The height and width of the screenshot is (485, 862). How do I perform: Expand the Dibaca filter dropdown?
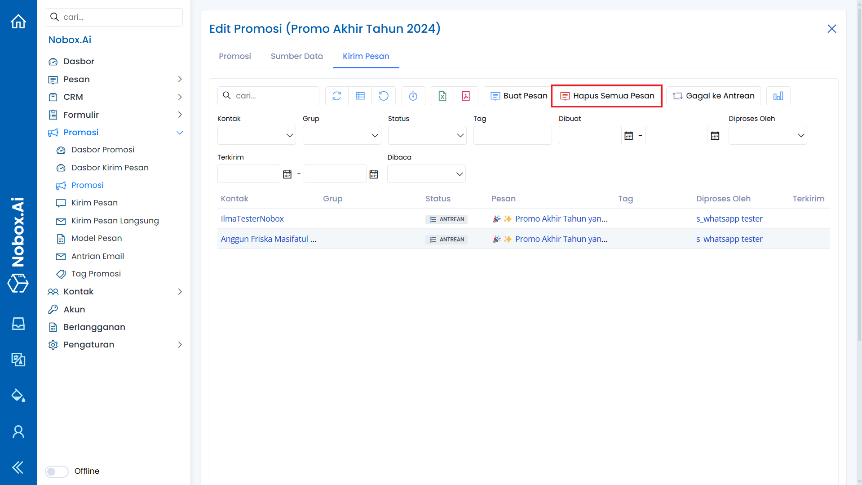tap(426, 174)
